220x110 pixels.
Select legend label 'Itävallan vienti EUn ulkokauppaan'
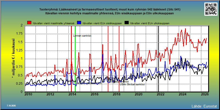click(x=150, y=23)
